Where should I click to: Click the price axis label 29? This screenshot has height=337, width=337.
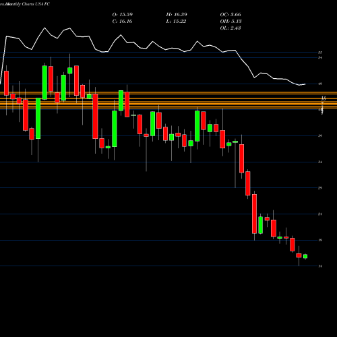pos(320,188)
